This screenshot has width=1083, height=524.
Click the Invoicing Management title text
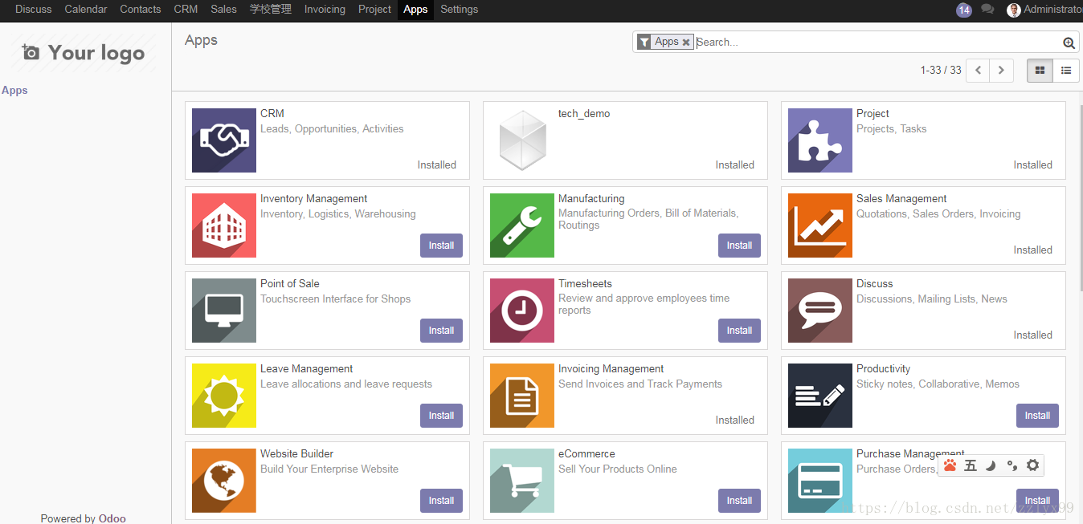[x=611, y=369]
